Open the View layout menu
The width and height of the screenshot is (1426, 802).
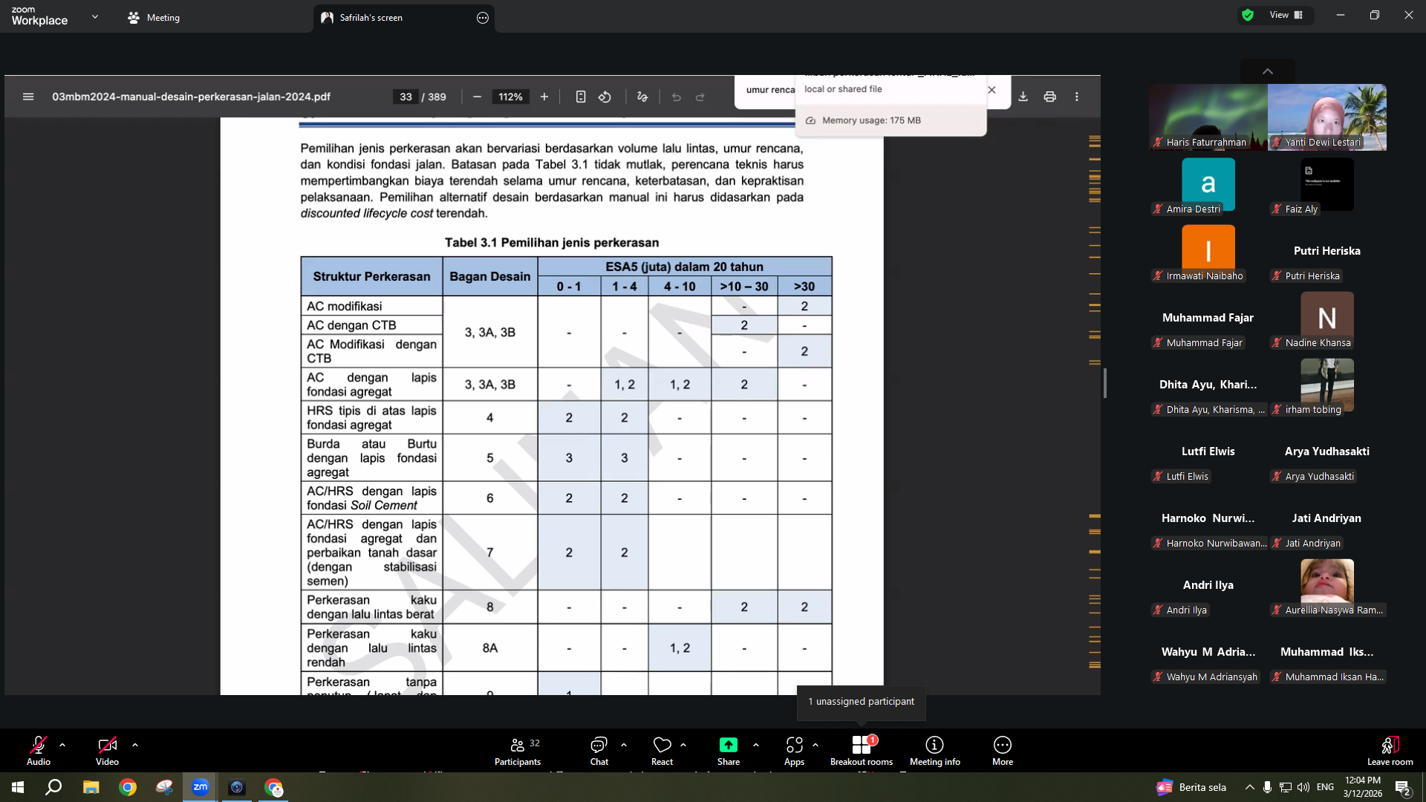1286,15
